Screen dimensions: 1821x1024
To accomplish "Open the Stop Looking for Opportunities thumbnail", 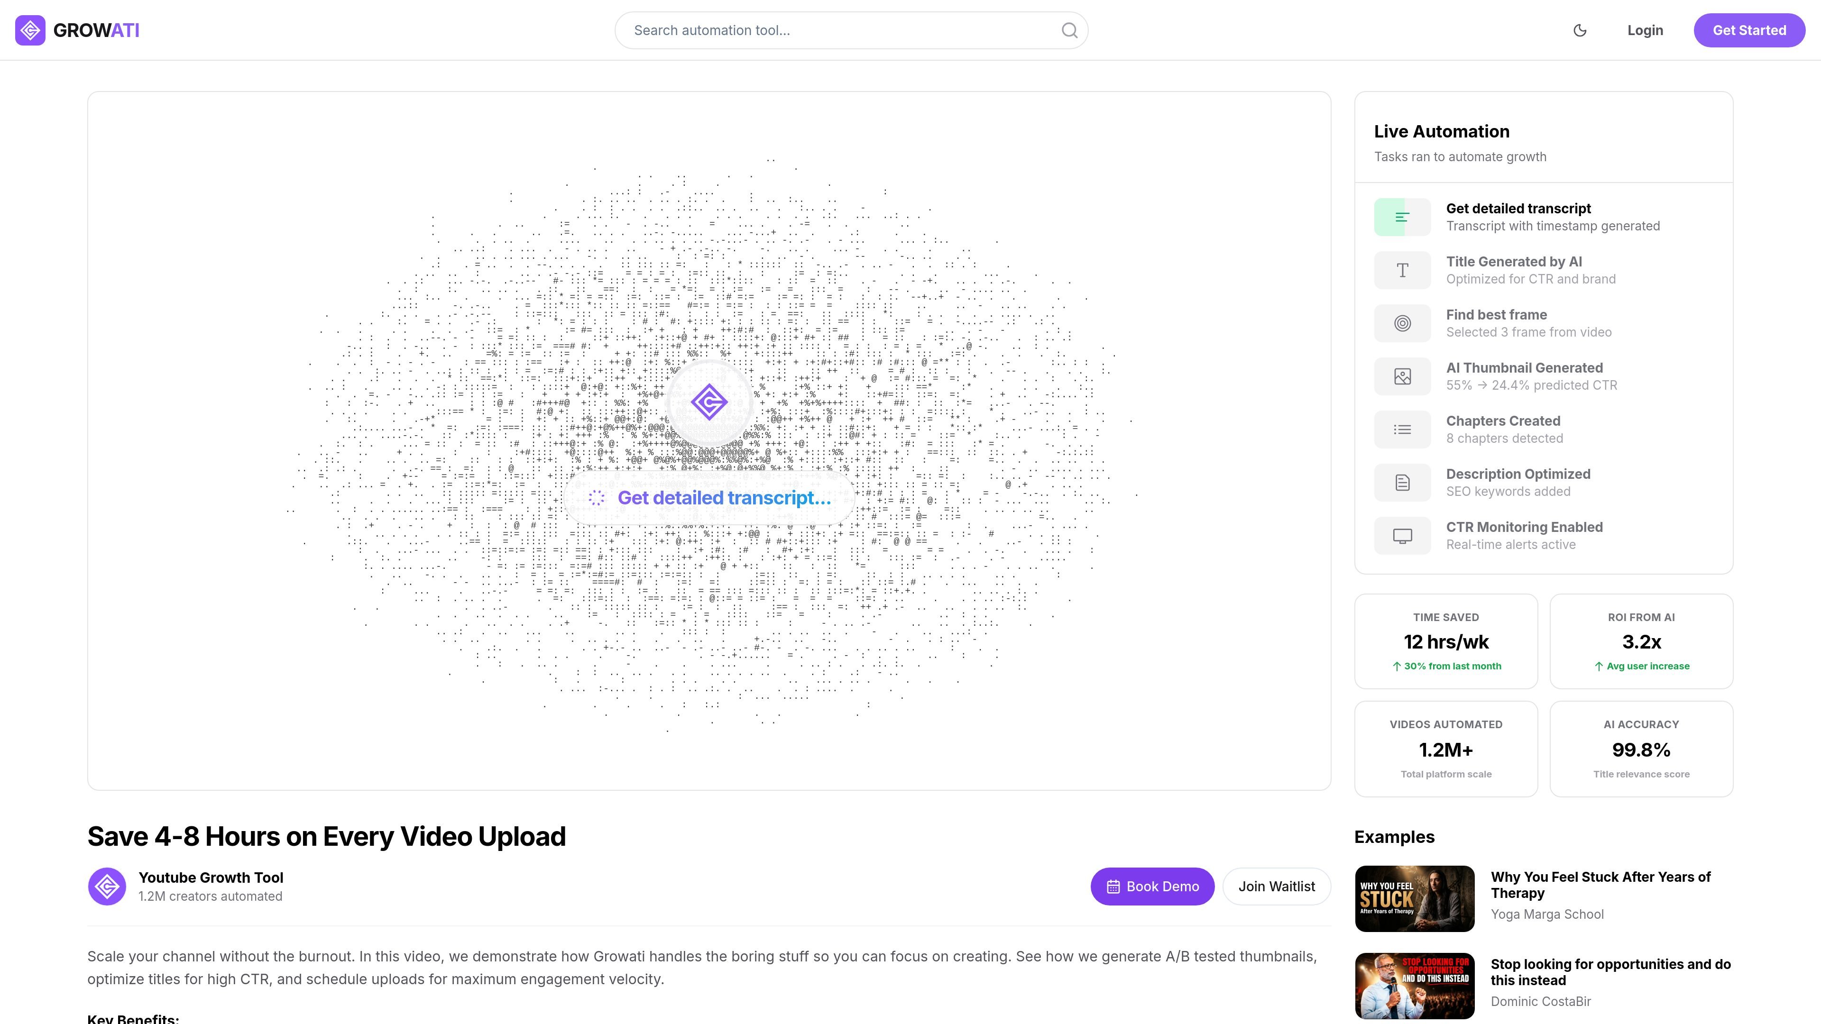I will [x=1415, y=986].
